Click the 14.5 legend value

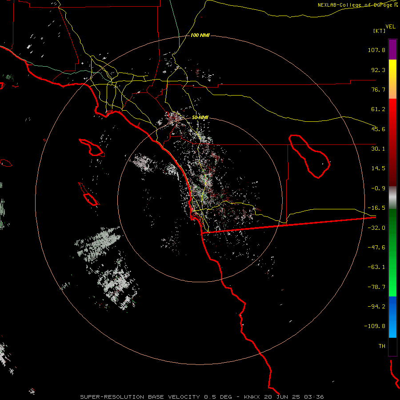[x=378, y=168]
